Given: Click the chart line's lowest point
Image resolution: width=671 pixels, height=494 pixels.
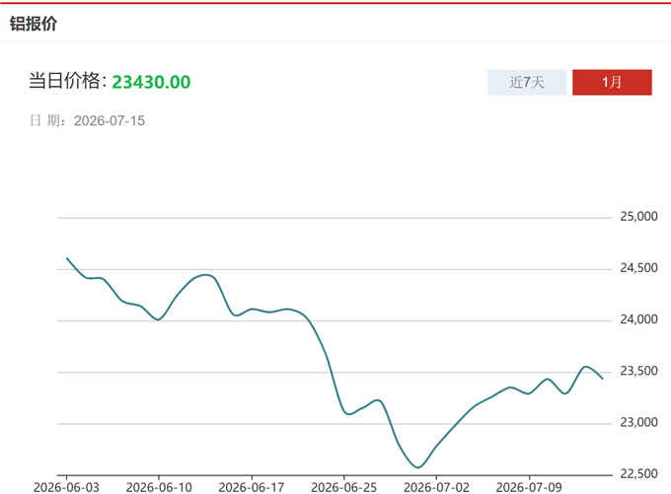Looking at the screenshot, I should coord(418,467).
